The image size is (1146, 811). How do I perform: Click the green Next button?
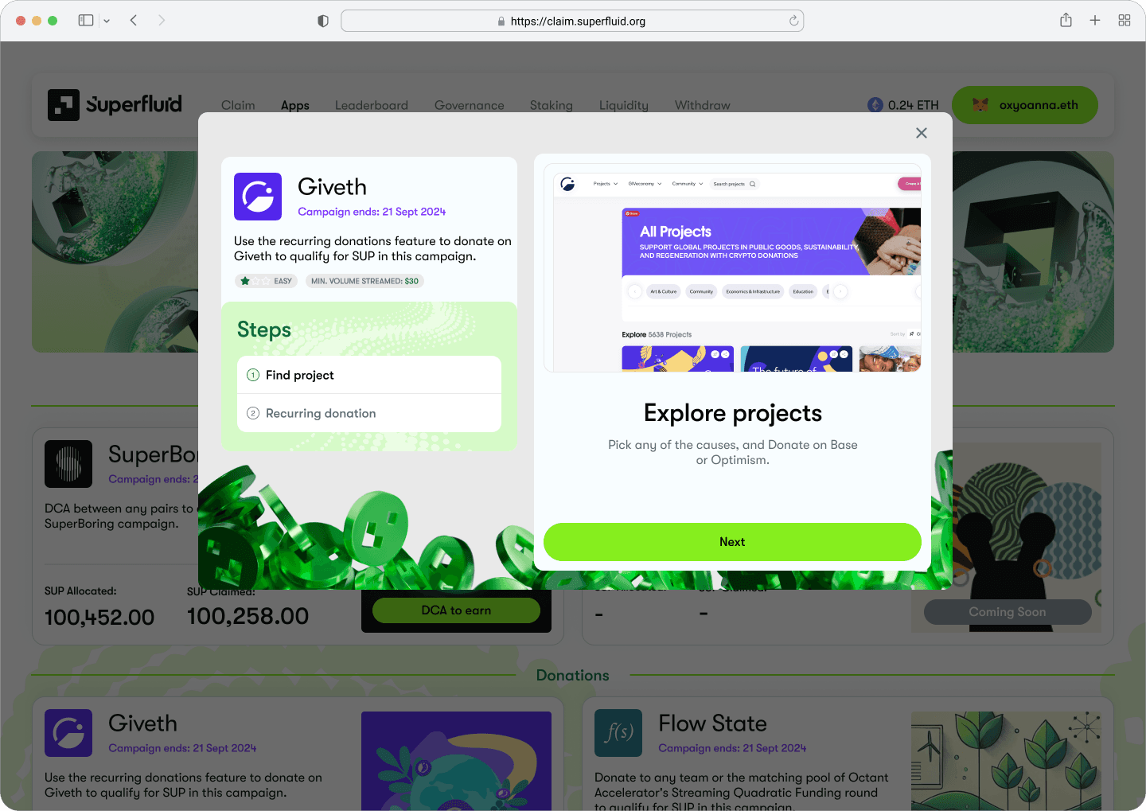[x=732, y=542]
